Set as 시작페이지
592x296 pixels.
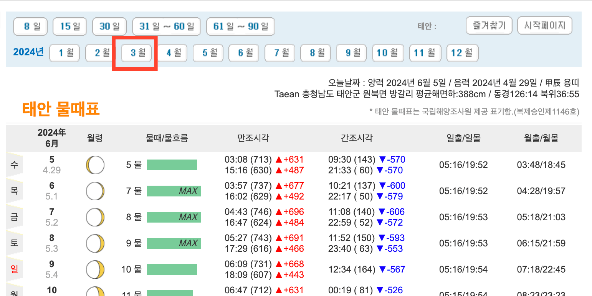pyautogui.click(x=545, y=26)
